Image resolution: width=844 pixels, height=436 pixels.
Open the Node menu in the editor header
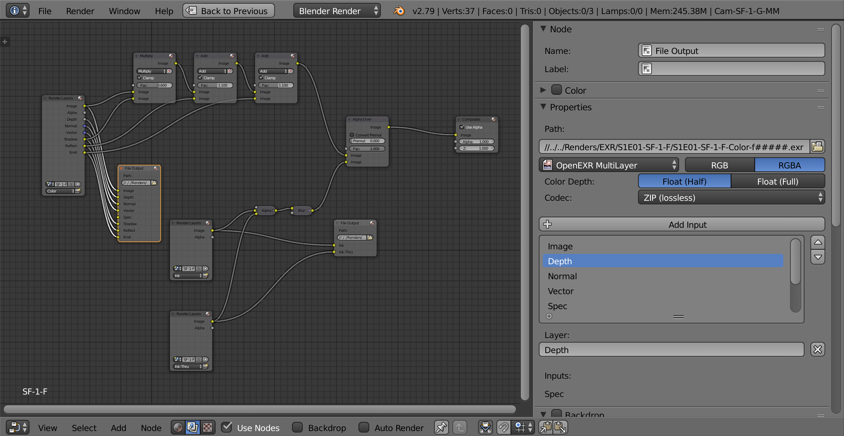point(151,428)
